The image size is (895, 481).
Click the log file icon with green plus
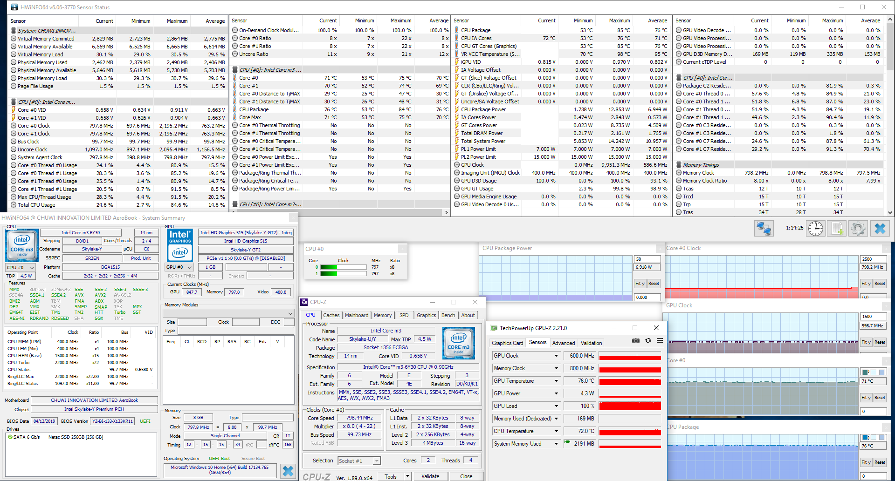pyautogui.click(x=837, y=229)
